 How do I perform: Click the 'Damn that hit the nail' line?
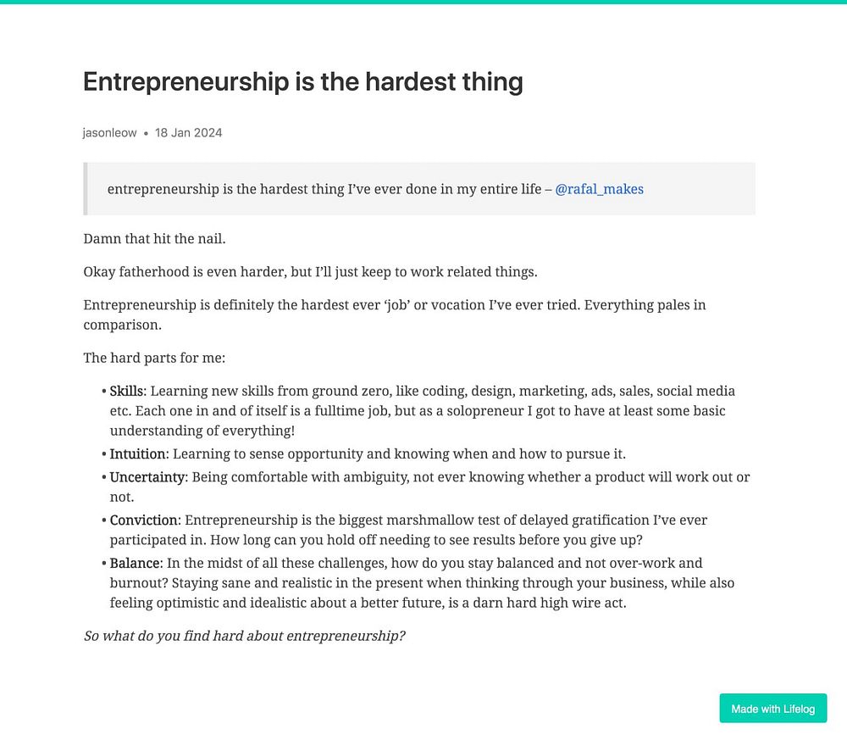tap(154, 238)
